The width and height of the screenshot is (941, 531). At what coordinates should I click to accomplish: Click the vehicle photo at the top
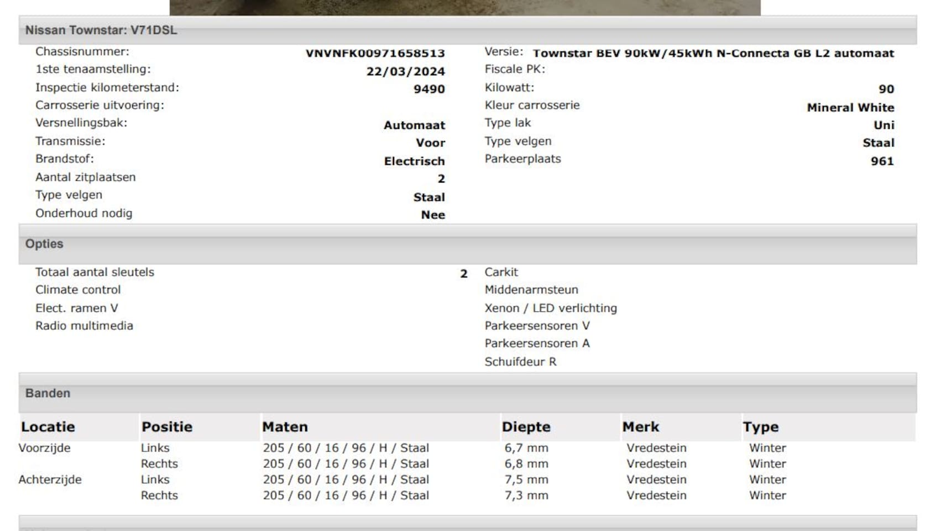click(x=464, y=7)
